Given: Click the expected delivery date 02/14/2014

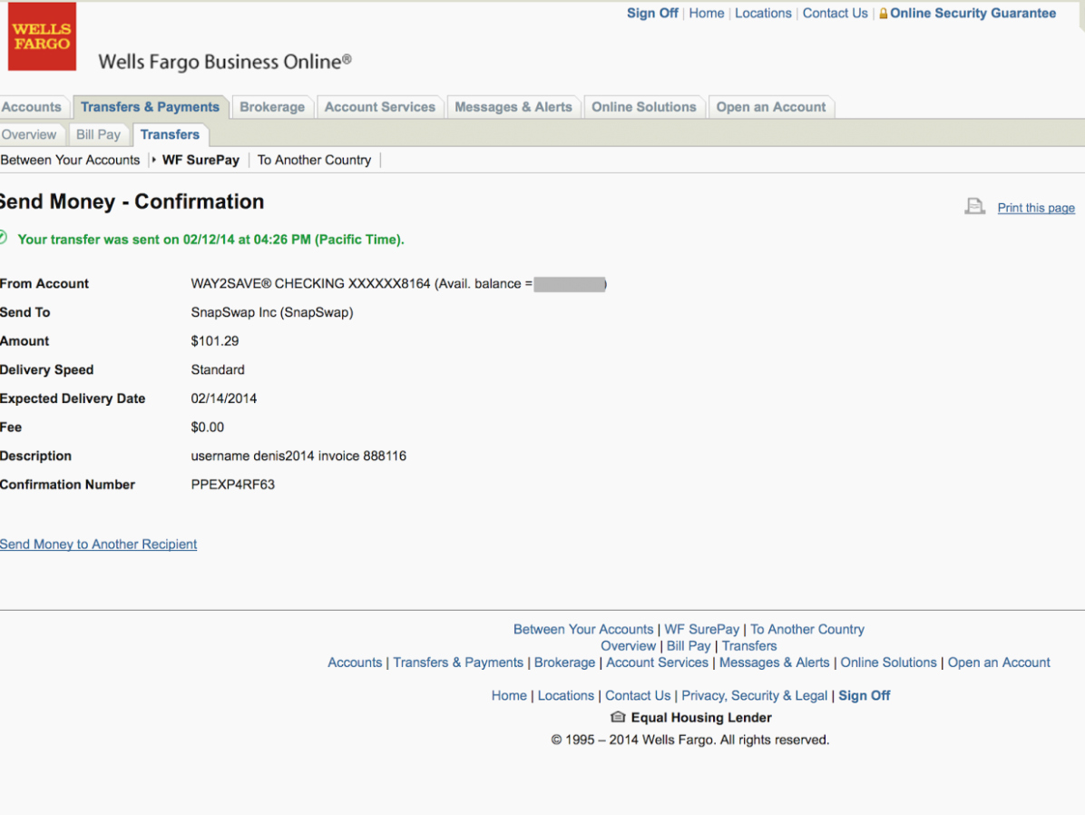Looking at the screenshot, I should pos(223,398).
